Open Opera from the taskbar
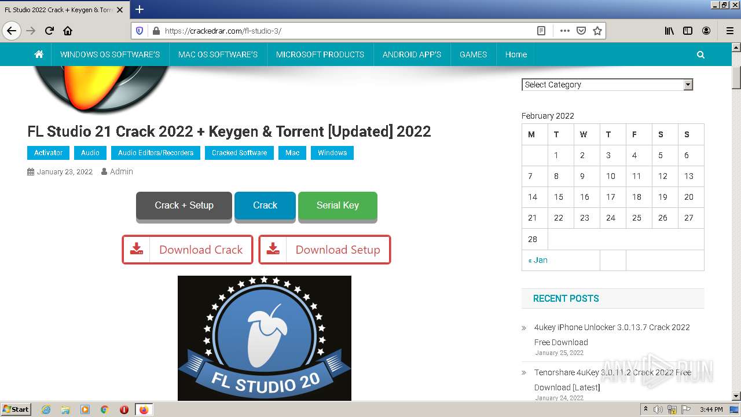The width and height of the screenshot is (741, 417). [124, 409]
